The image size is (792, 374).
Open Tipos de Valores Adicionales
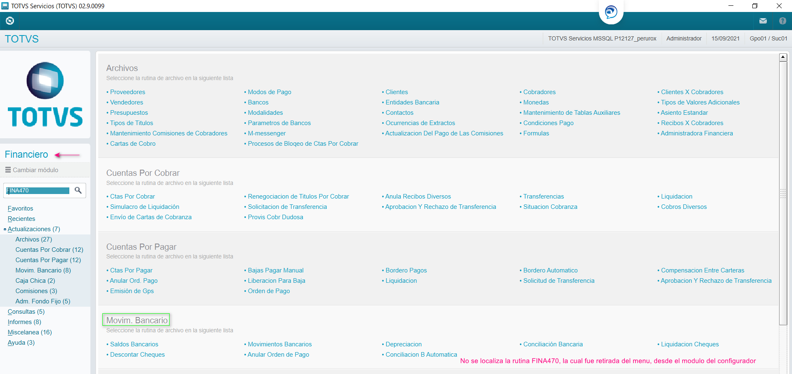pyautogui.click(x=700, y=102)
